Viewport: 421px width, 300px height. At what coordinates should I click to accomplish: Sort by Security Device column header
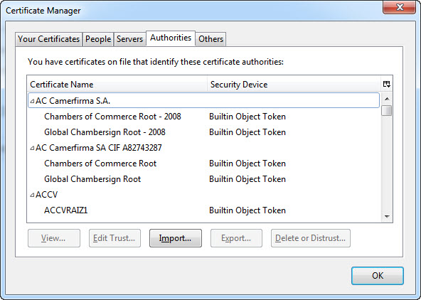tap(294, 85)
